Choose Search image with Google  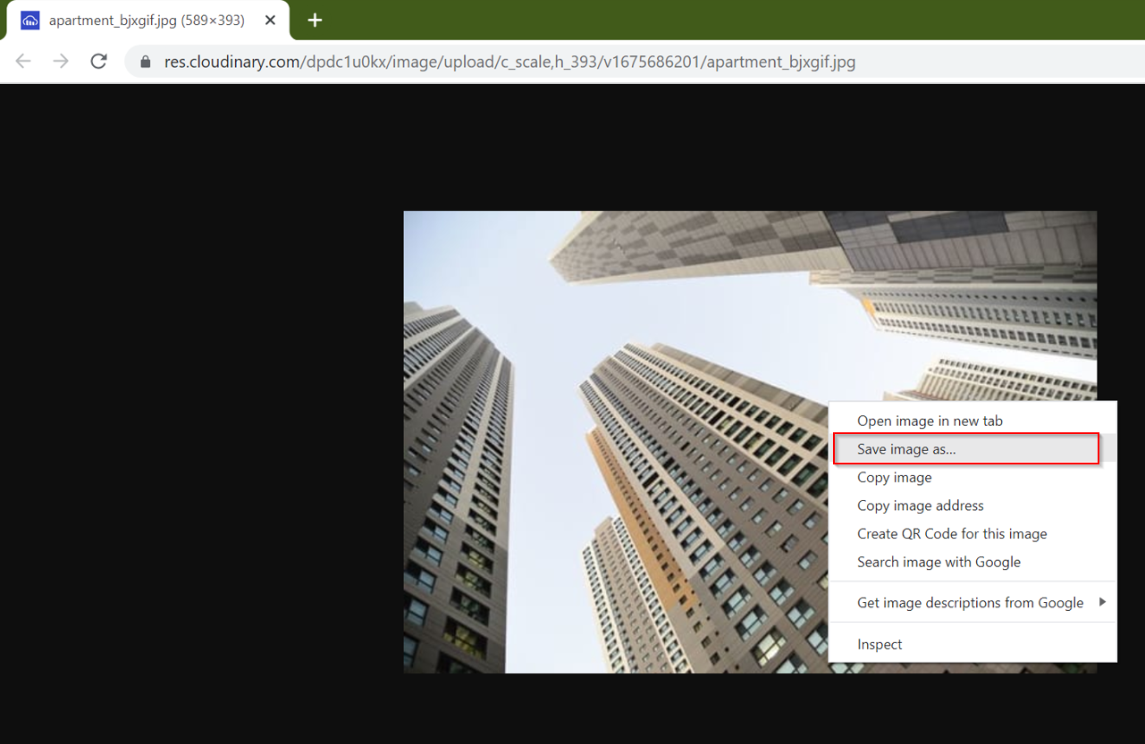972,562
